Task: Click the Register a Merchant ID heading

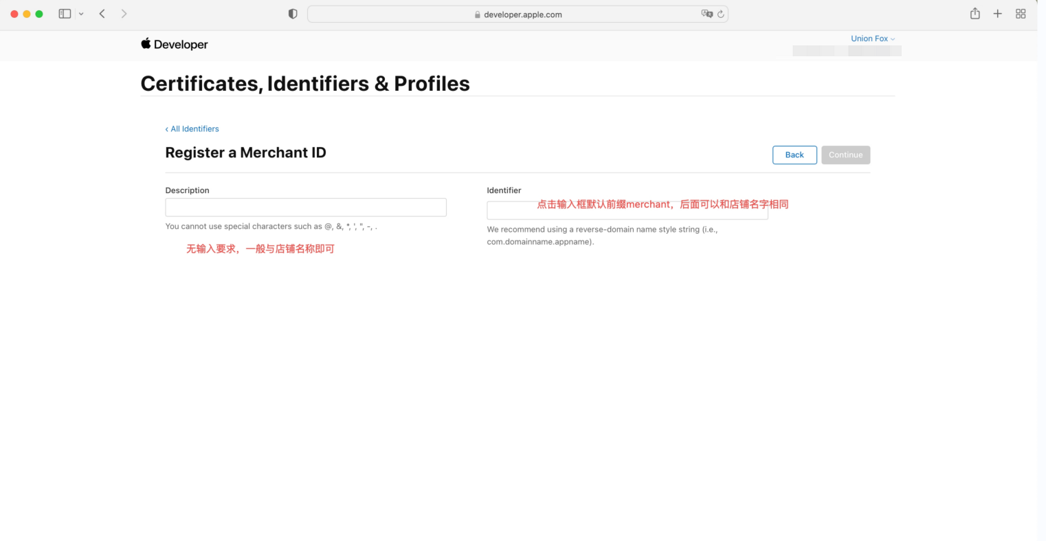Action: [x=245, y=153]
